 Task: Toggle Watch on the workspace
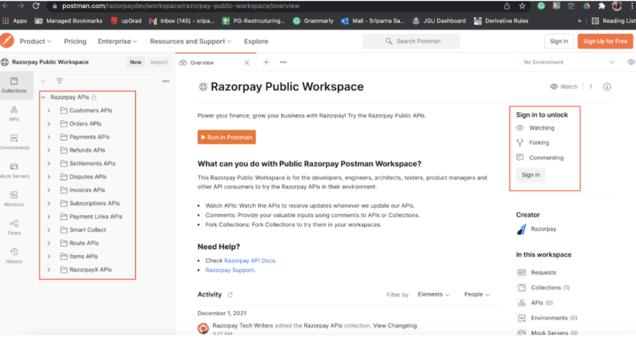pos(563,87)
